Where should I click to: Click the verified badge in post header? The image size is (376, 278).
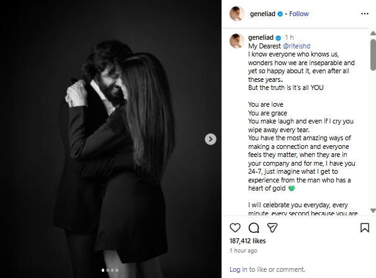pyautogui.click(x=280, y=14)
